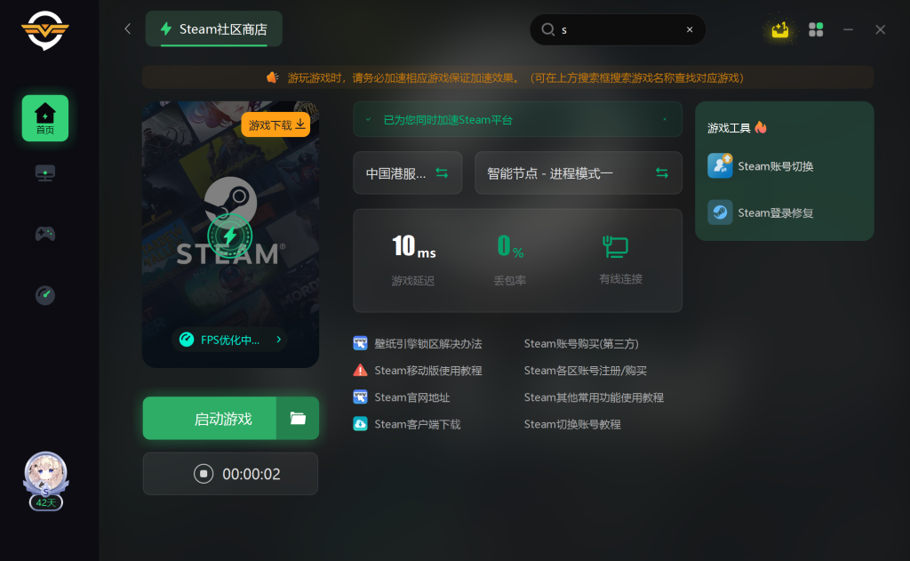Viewport: 910px width, 561px height.
Task: Click the 有线连接 wired connection icon
Action: tap(615, 247)
